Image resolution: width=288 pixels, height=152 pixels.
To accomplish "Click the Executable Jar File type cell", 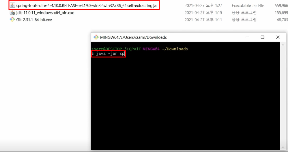I will pos(248,6).
